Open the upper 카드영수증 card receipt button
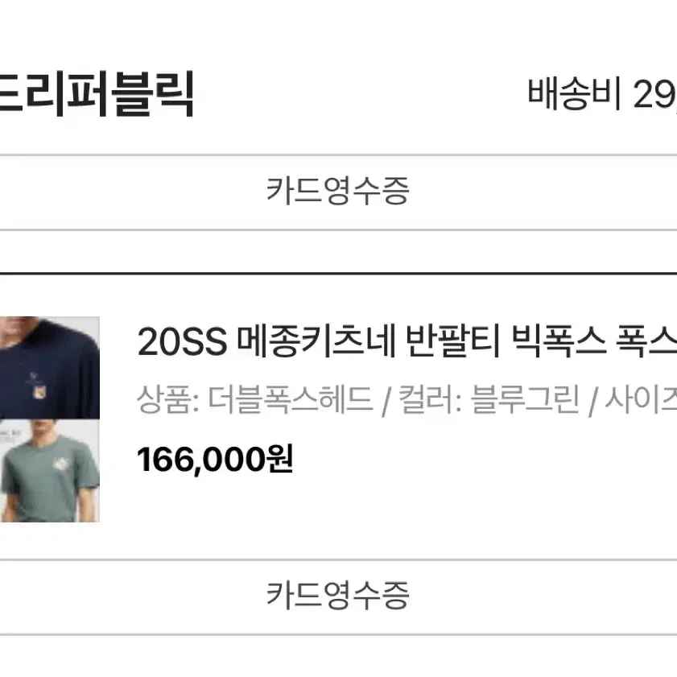This screenshot has height=677, width=677. tap(337, 192)
